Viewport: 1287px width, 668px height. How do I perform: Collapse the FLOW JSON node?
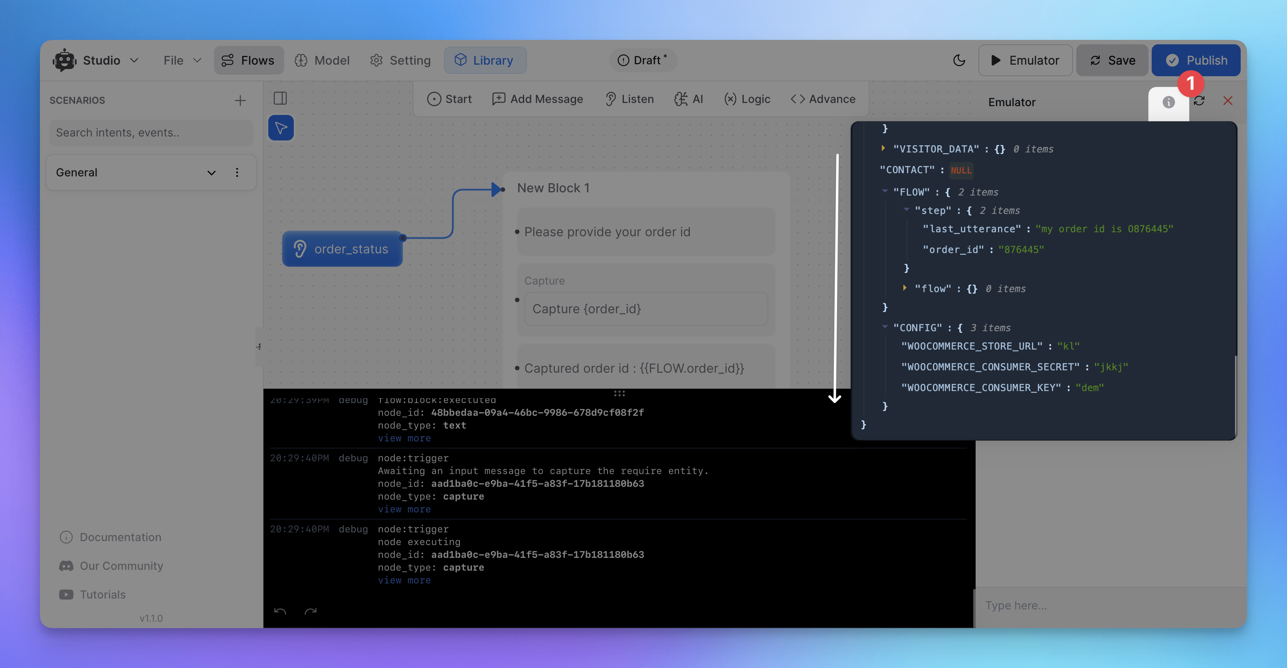point(885,191)
